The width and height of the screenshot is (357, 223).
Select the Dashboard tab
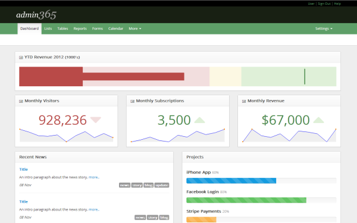click(29, 29)
